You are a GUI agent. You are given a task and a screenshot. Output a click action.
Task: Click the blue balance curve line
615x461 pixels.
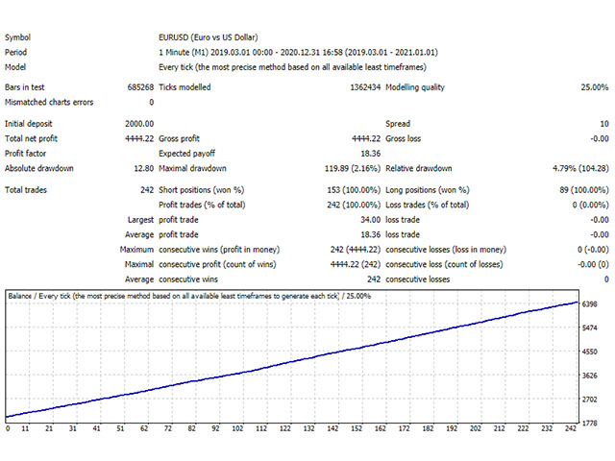tap(292, 361)
